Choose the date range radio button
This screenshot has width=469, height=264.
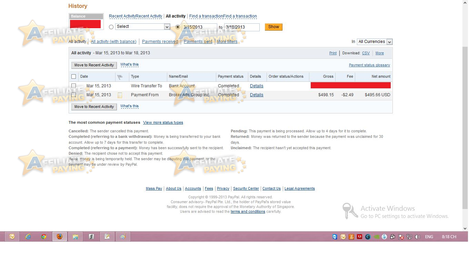pos(178,27)
